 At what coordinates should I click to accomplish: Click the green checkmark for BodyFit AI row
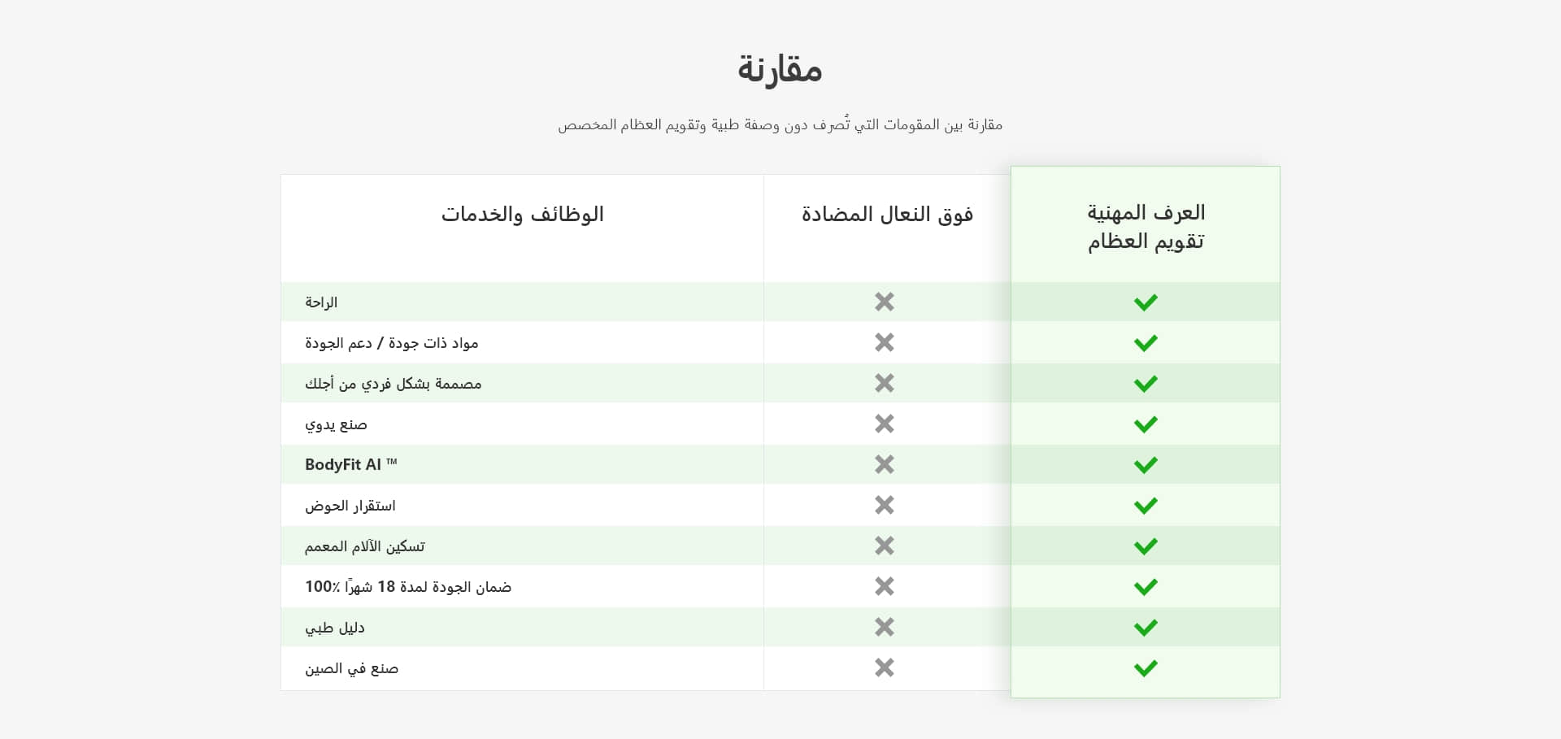tap(1145, 465)
